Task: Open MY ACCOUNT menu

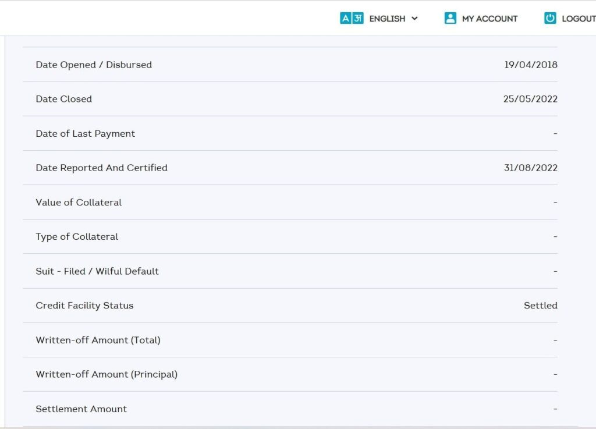Action: tap(489, 19)
